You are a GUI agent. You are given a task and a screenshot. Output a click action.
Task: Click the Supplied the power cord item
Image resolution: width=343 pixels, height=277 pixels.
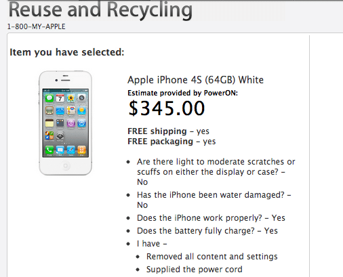195,270
